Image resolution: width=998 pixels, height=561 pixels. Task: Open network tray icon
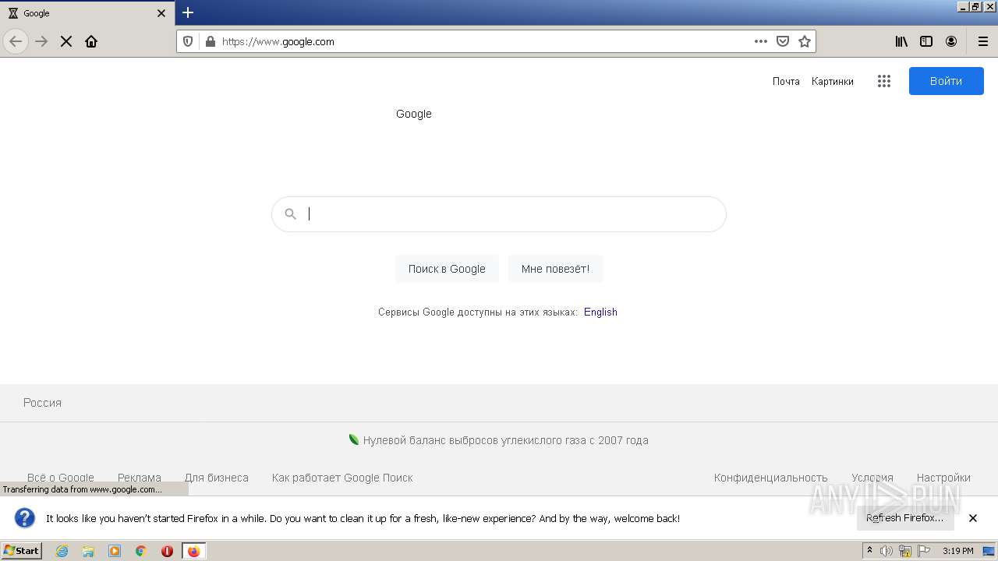click(905, 551)
